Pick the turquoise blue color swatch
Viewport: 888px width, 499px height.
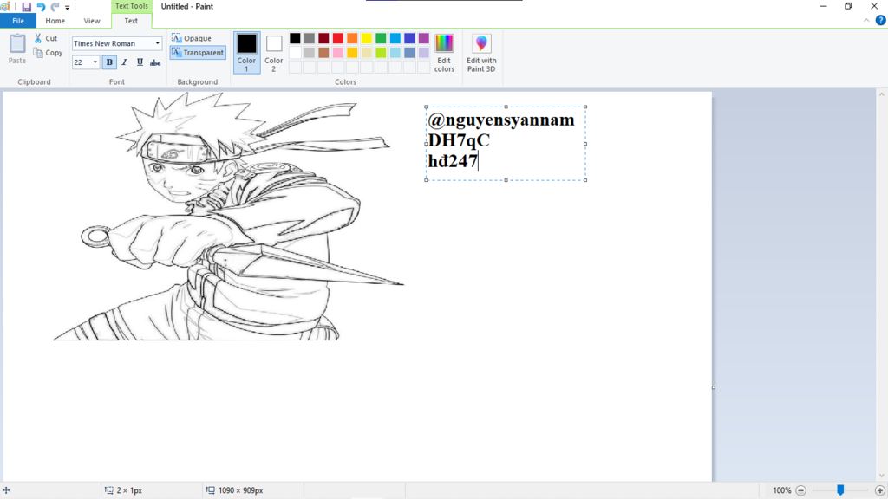[395, 38]
